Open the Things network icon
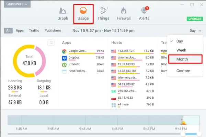The height and width of the screenshot is (137, 206). 104,11
